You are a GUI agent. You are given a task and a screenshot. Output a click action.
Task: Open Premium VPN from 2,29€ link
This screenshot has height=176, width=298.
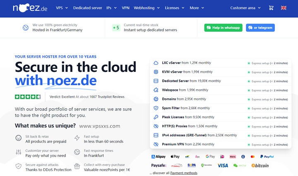188,144
